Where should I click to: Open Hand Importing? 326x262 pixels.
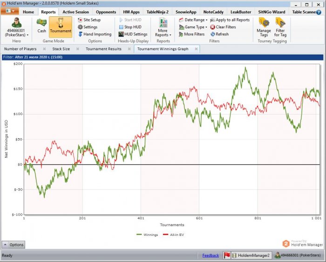[95, 34]
